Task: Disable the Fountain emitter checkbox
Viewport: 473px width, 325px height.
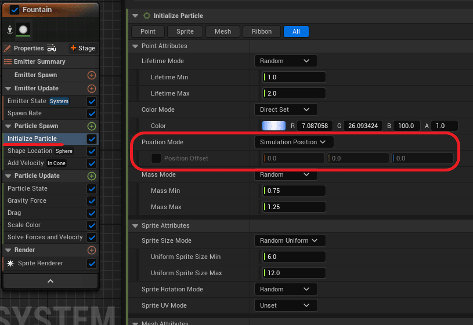Action: [x=14, y=10]
